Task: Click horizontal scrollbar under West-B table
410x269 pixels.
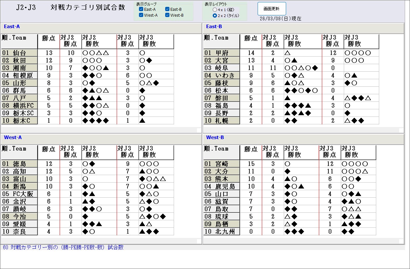Action: tap(301, 241)
